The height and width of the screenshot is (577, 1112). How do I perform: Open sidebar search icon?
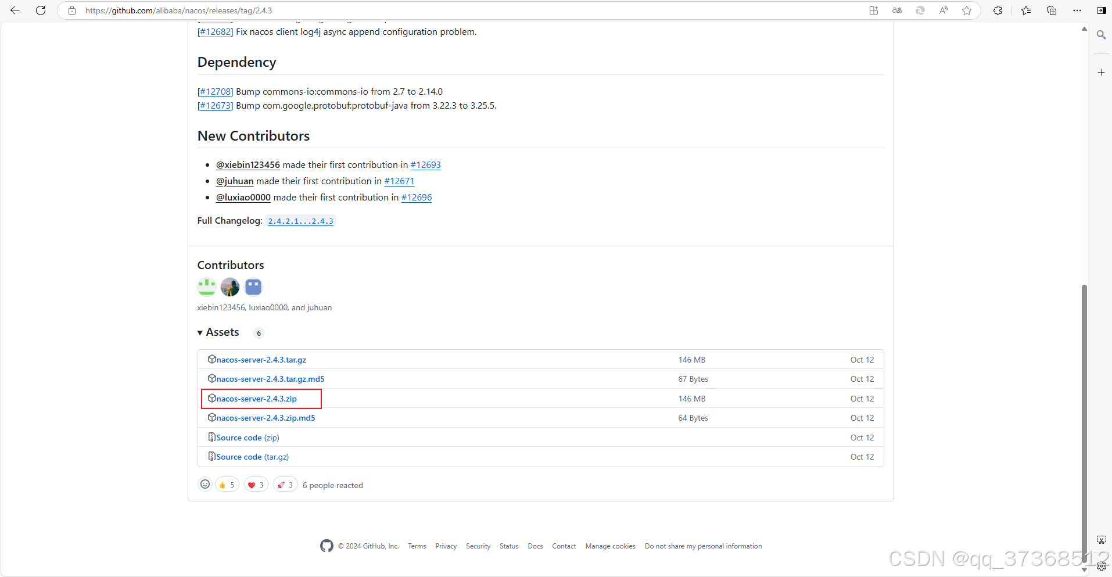tap(1101, 35)
